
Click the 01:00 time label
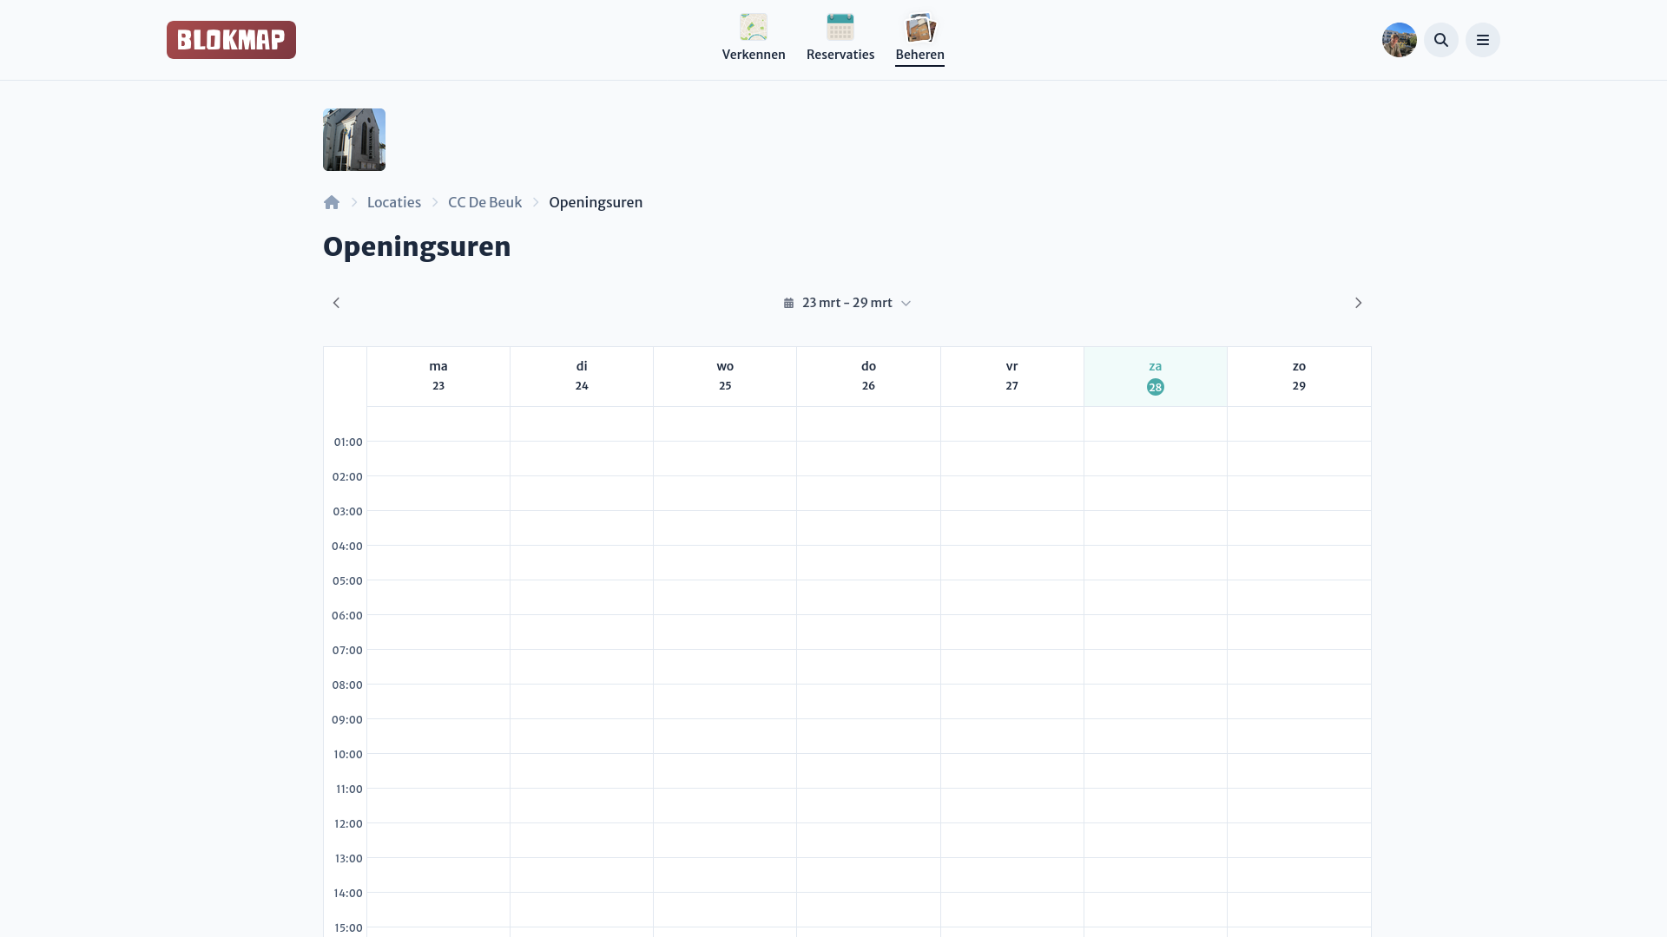point(348,442)
